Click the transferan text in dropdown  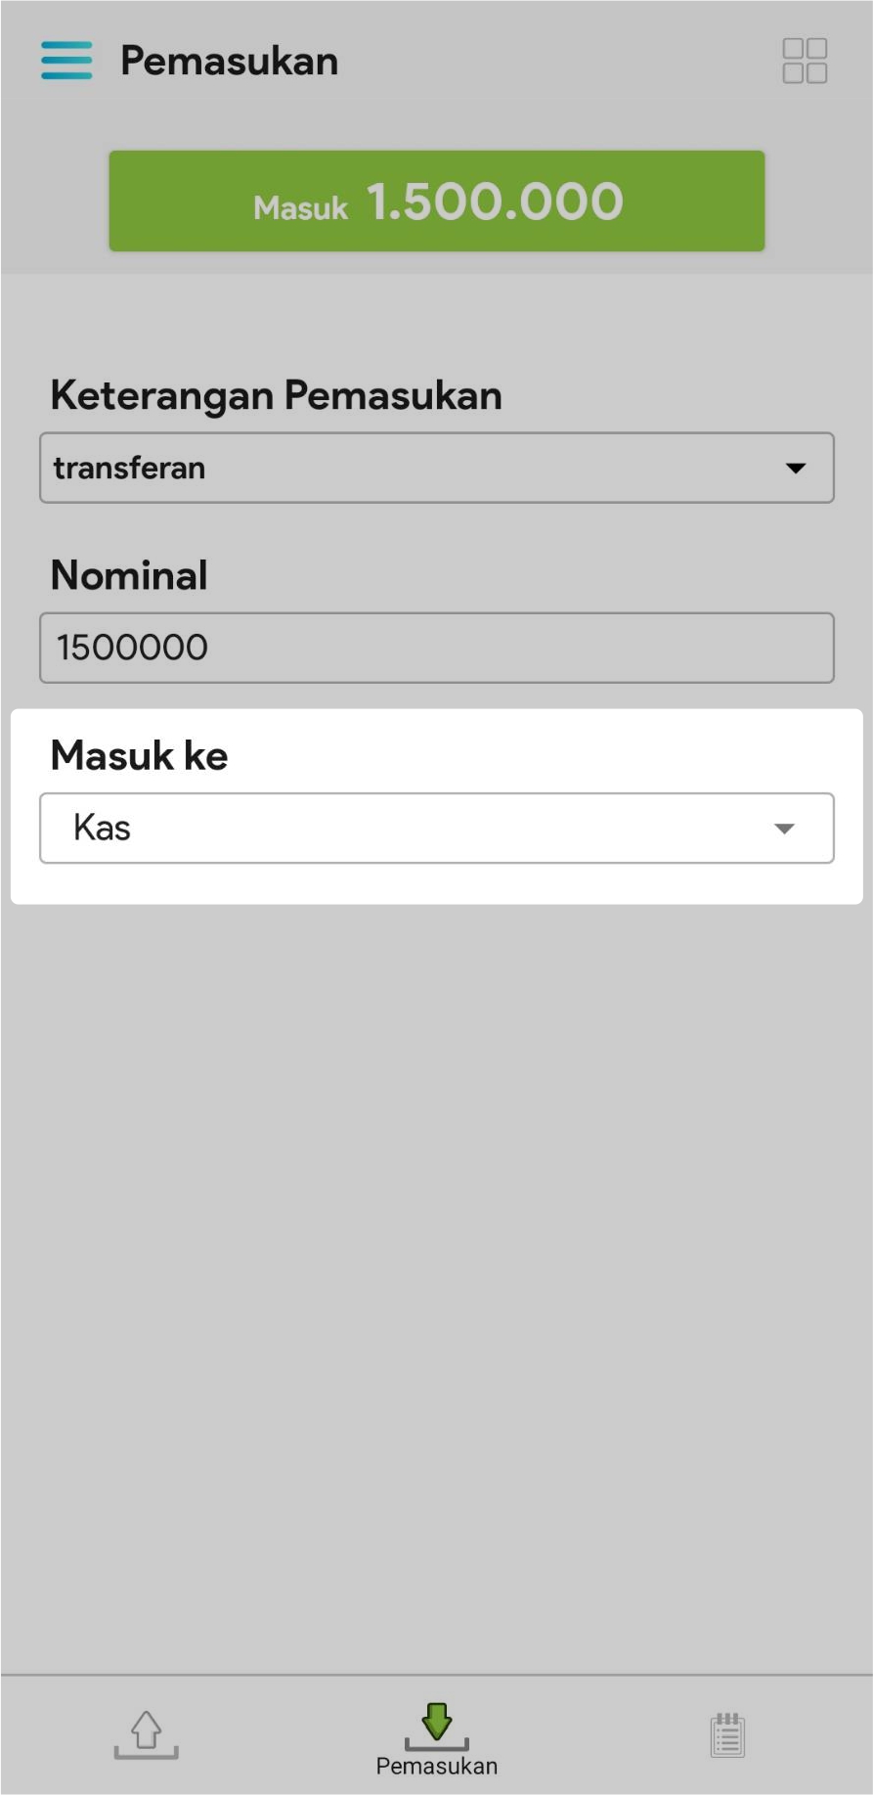click(129, 469)
